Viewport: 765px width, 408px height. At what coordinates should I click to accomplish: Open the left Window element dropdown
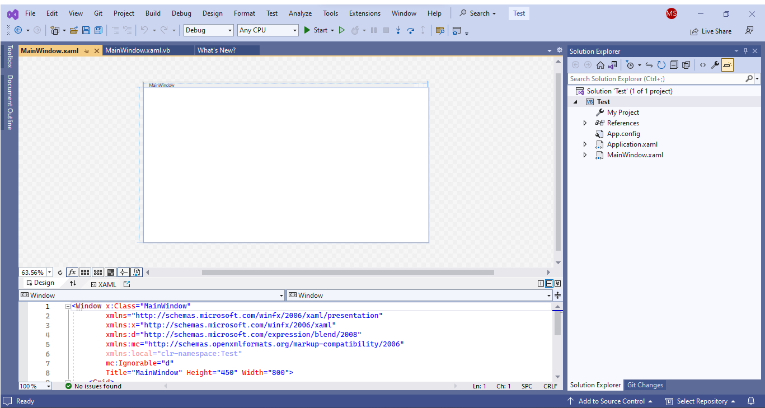(x=152, y=296)
